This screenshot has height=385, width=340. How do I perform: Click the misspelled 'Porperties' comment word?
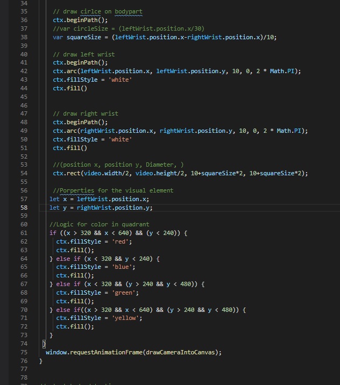[x=77, y=190]
